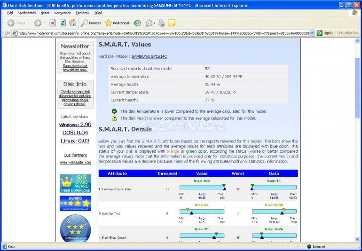
Task: Click the Disk Info sidebar heading
Action: point(75,84)
